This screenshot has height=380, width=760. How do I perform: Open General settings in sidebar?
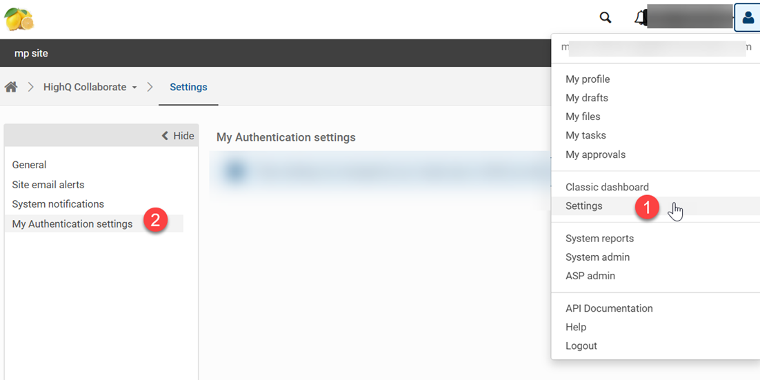[x=29, y=165]
